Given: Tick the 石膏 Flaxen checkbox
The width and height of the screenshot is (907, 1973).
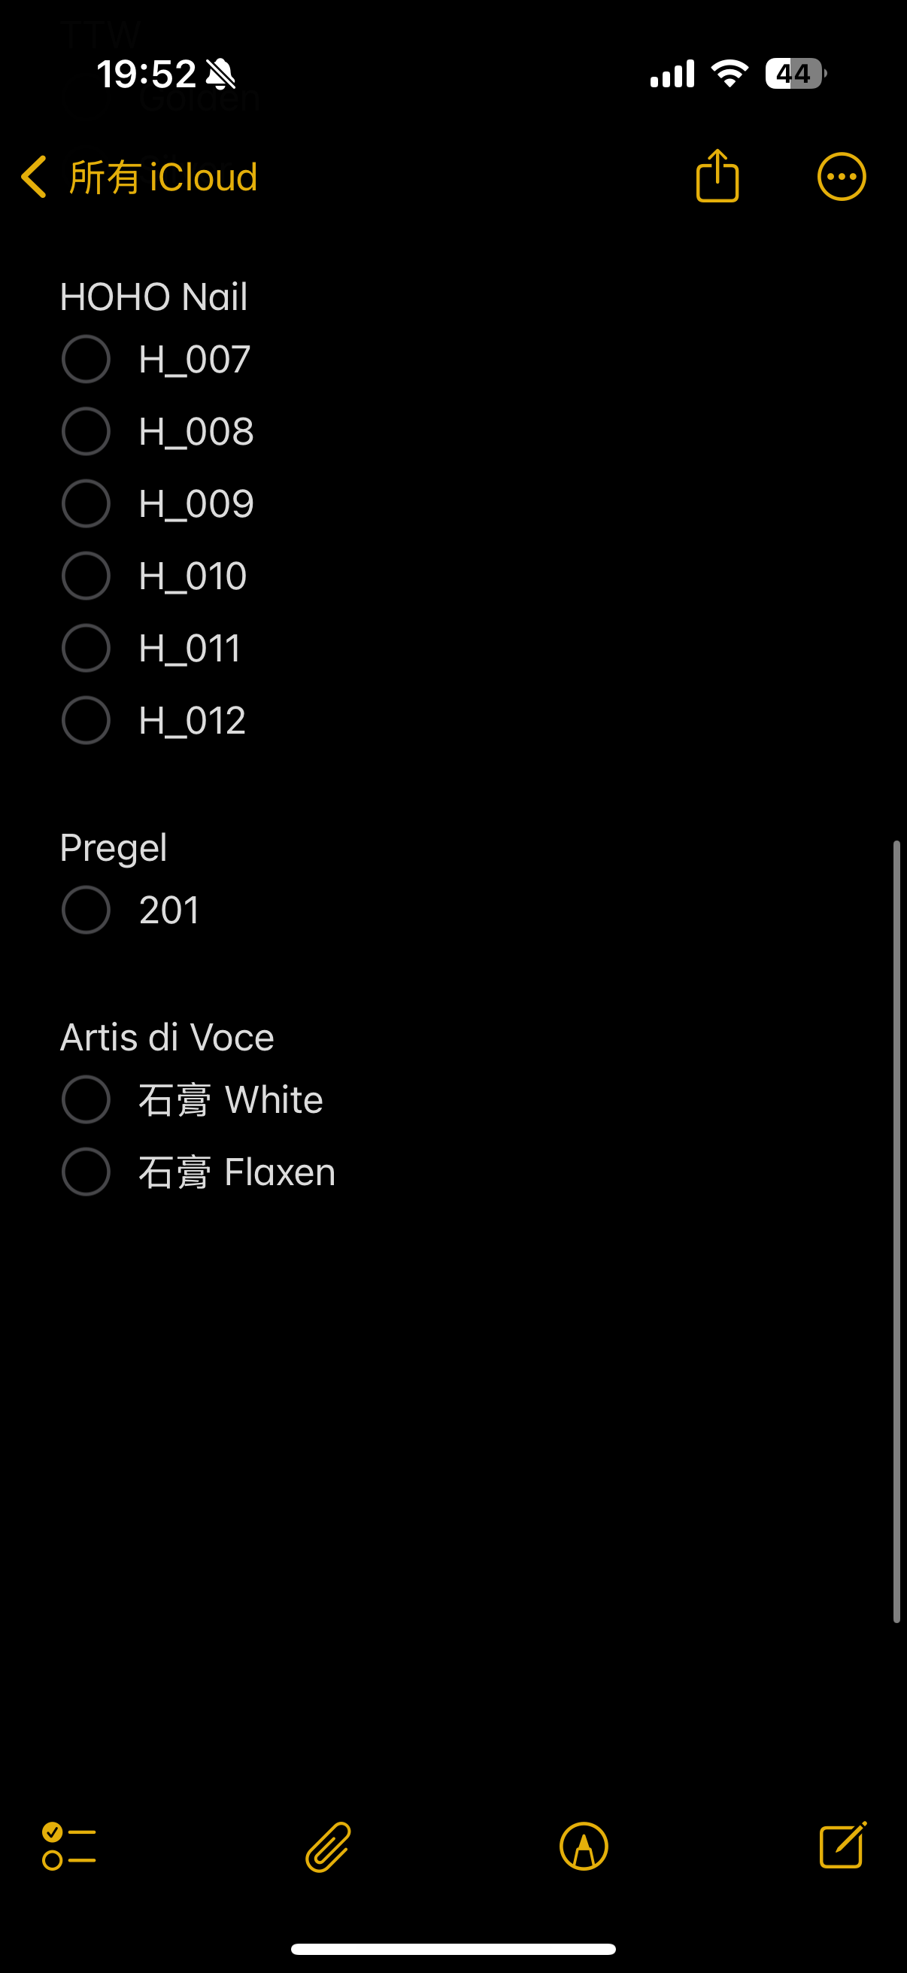Looking at the screenshot, I should tap(86, 1172).
